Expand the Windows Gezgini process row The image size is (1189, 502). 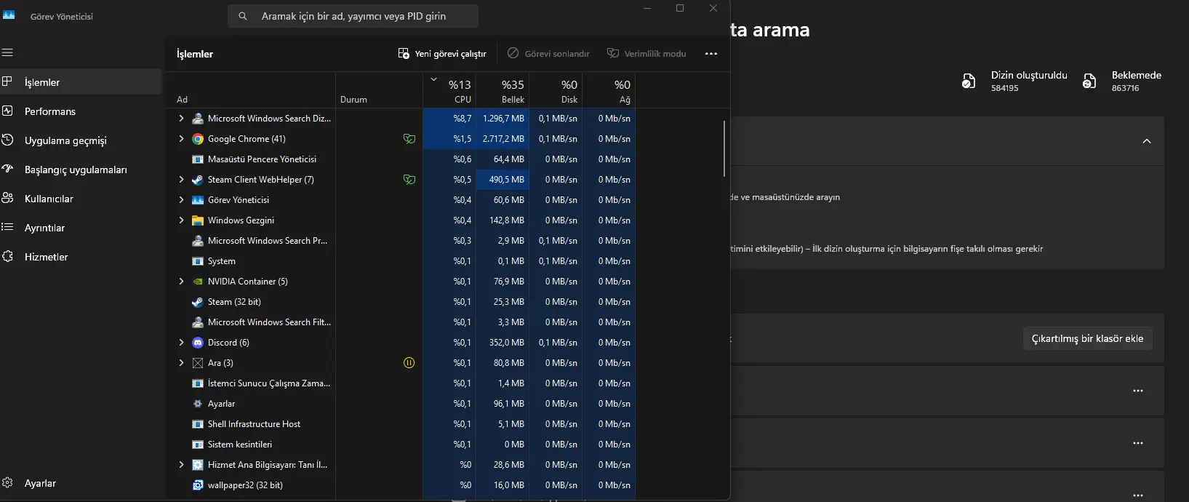pos(181,220)
